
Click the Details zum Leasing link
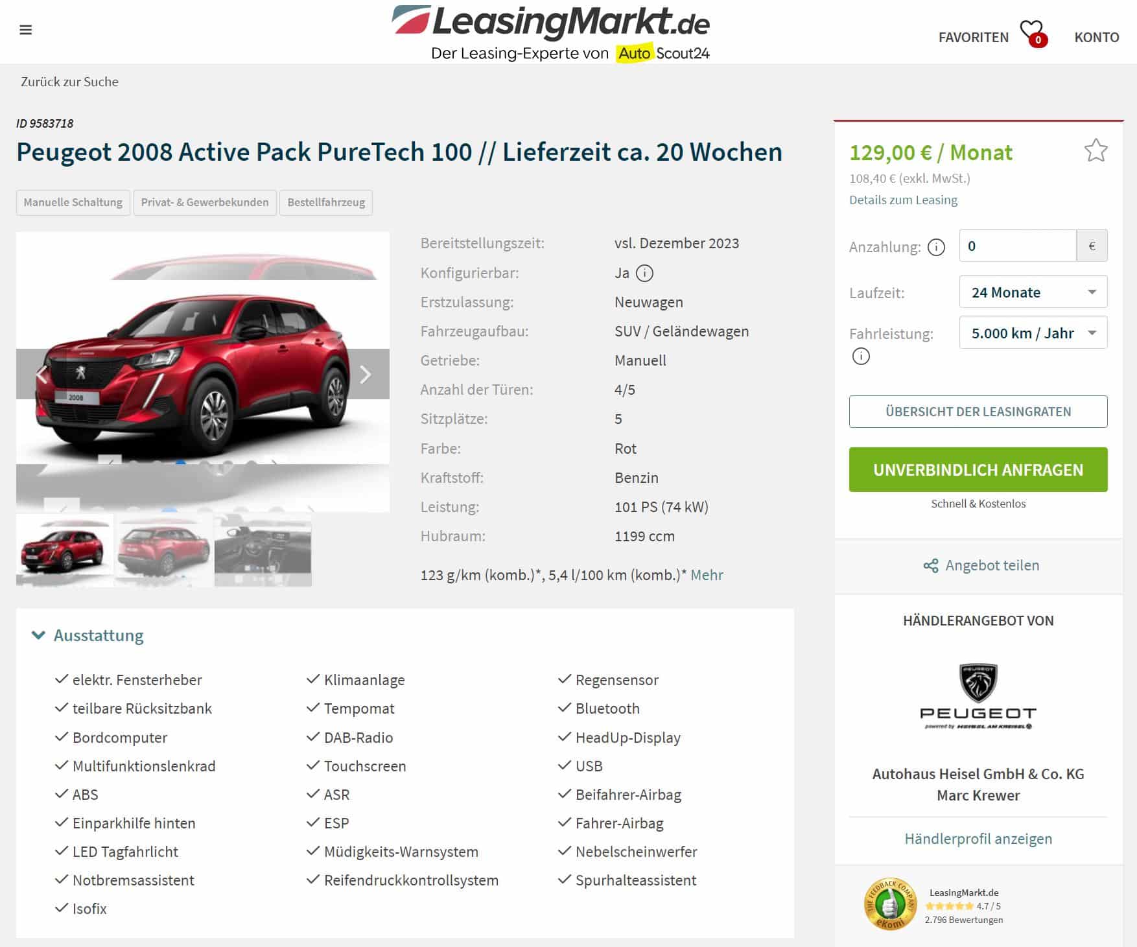903,200
